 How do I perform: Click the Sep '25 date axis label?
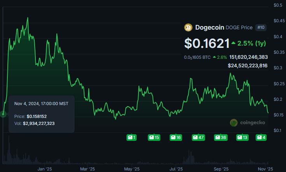[221, 169]
